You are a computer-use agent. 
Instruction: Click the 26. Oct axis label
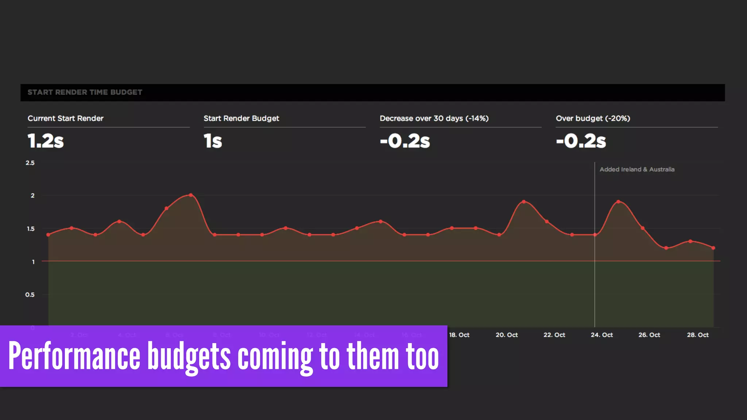tap(649, 335)
